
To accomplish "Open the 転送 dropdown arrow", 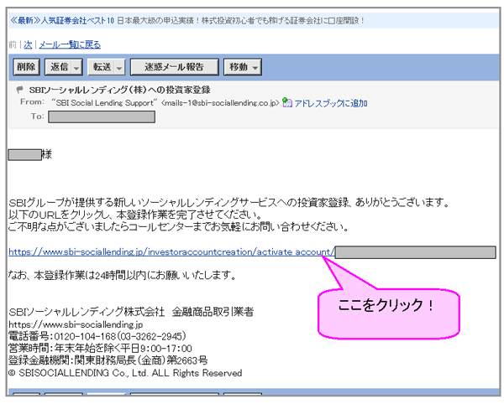I will pyautogui.click(x=119, y=68).
